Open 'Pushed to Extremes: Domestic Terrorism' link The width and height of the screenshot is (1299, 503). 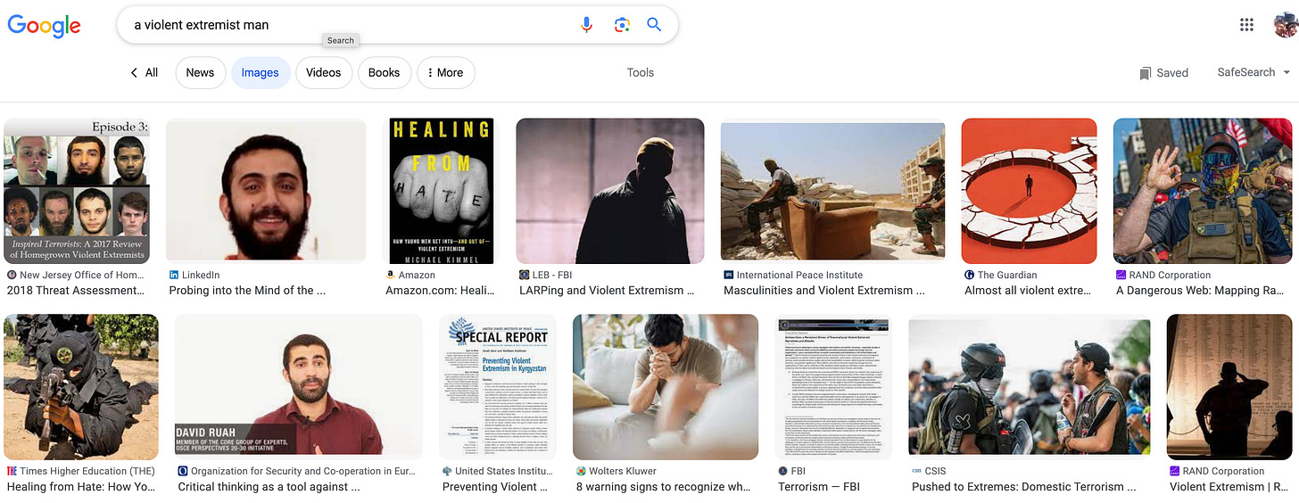click(x=1024, y=487)
